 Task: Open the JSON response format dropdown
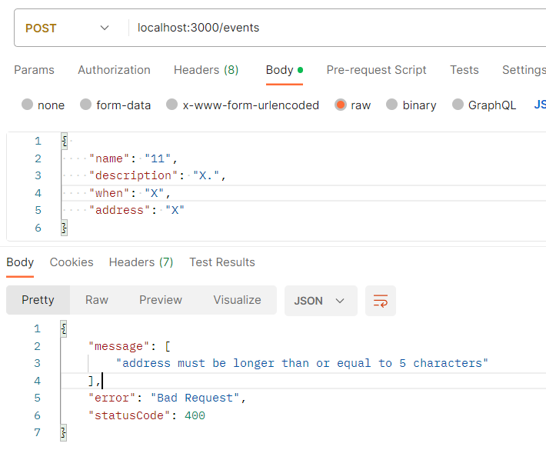(320, 301)
